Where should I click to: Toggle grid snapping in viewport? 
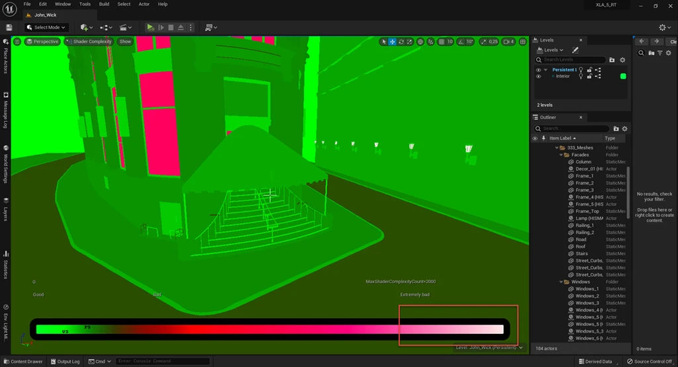(x=441, y=42)
